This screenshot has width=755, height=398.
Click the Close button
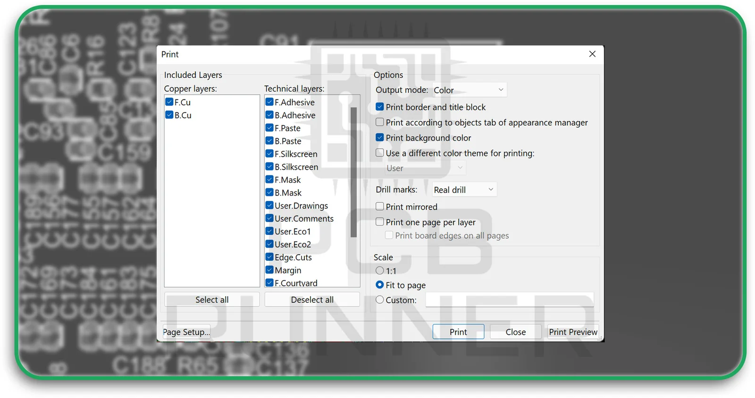(515, 332)
